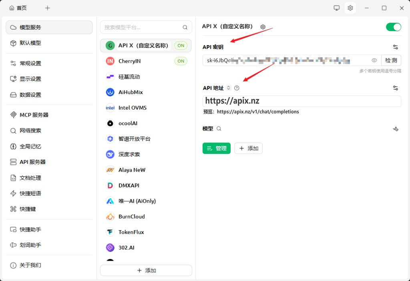
Task: Open the API 地址 settings sliders icon
Action: [x=395, y=88]
